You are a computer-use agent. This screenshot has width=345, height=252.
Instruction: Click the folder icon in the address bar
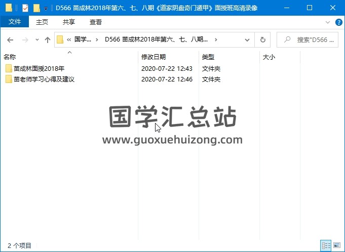pyautogui.click(x=60, y=40)
